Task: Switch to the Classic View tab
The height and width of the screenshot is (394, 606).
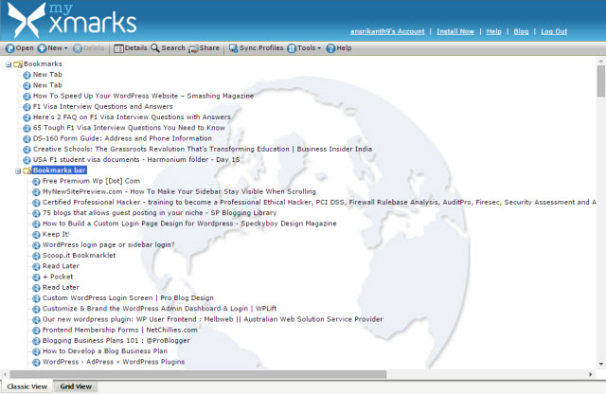Action: tap(27, 386)
